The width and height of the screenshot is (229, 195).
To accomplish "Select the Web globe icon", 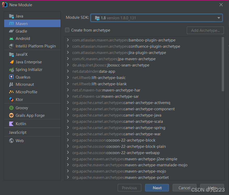I will pos(11,141).
